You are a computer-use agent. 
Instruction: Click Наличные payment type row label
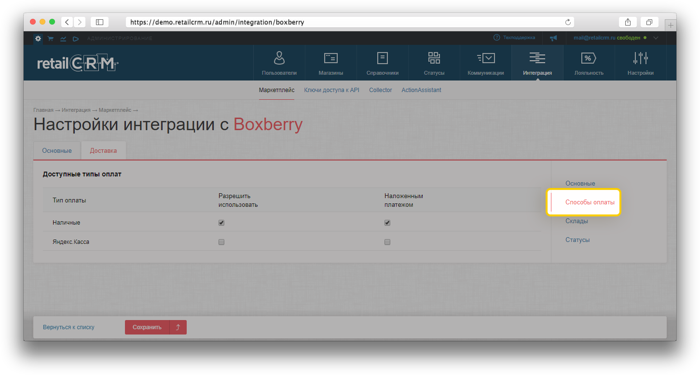(x=66, y=223)
